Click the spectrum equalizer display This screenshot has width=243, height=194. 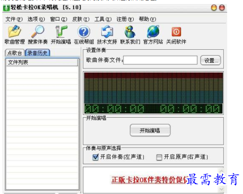[154, 88]
